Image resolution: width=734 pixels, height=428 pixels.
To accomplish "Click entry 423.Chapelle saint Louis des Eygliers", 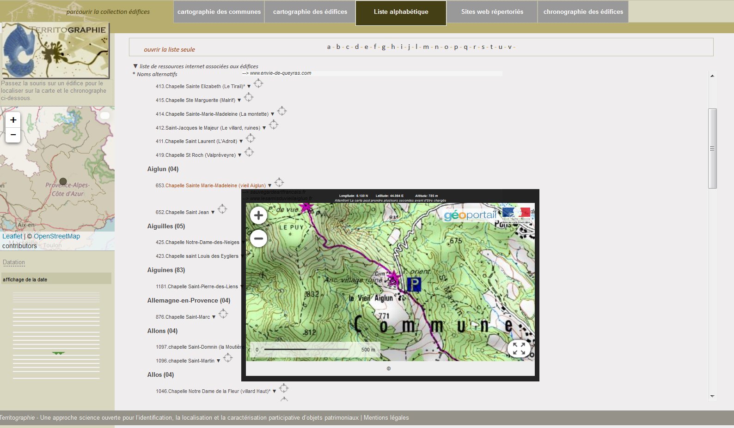I will 197,256.
